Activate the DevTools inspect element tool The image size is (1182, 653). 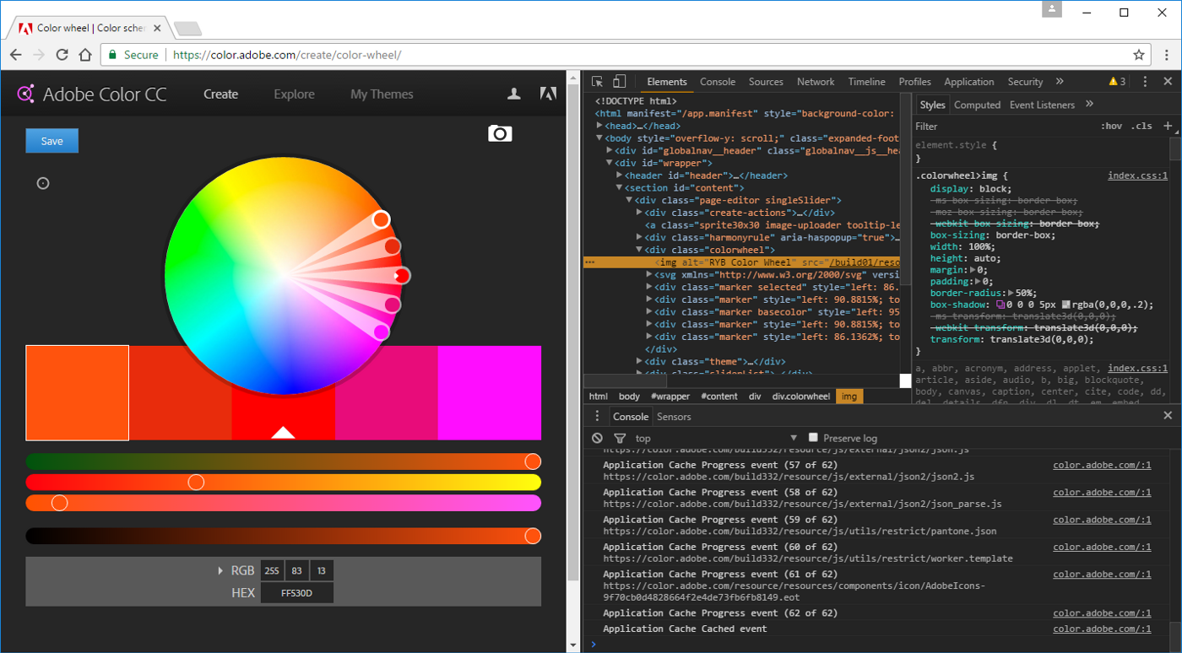click(x=598, y=82)
